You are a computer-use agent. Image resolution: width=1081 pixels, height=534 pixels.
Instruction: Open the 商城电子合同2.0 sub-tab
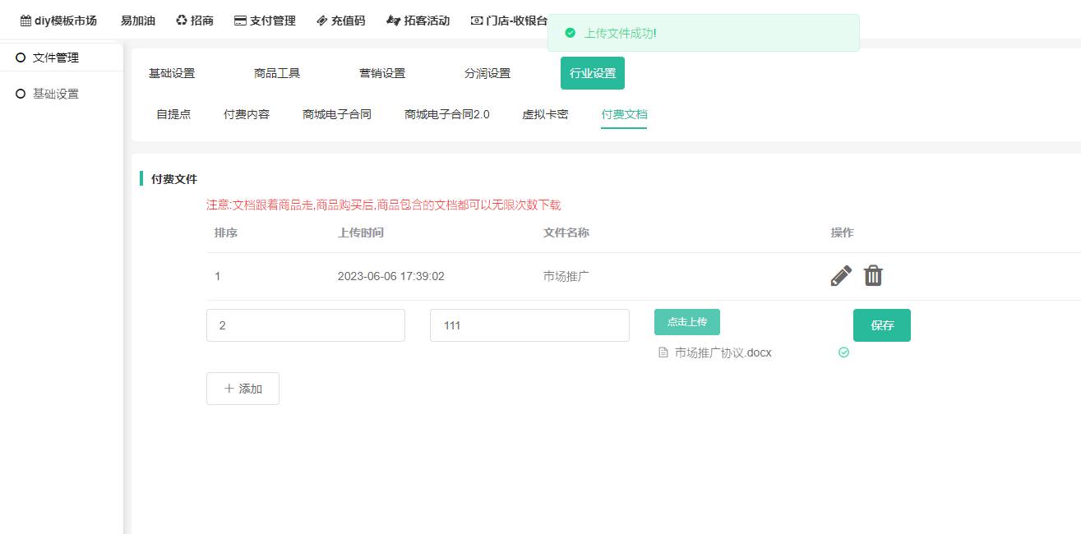pyautogui.click(x=446, y=114)
